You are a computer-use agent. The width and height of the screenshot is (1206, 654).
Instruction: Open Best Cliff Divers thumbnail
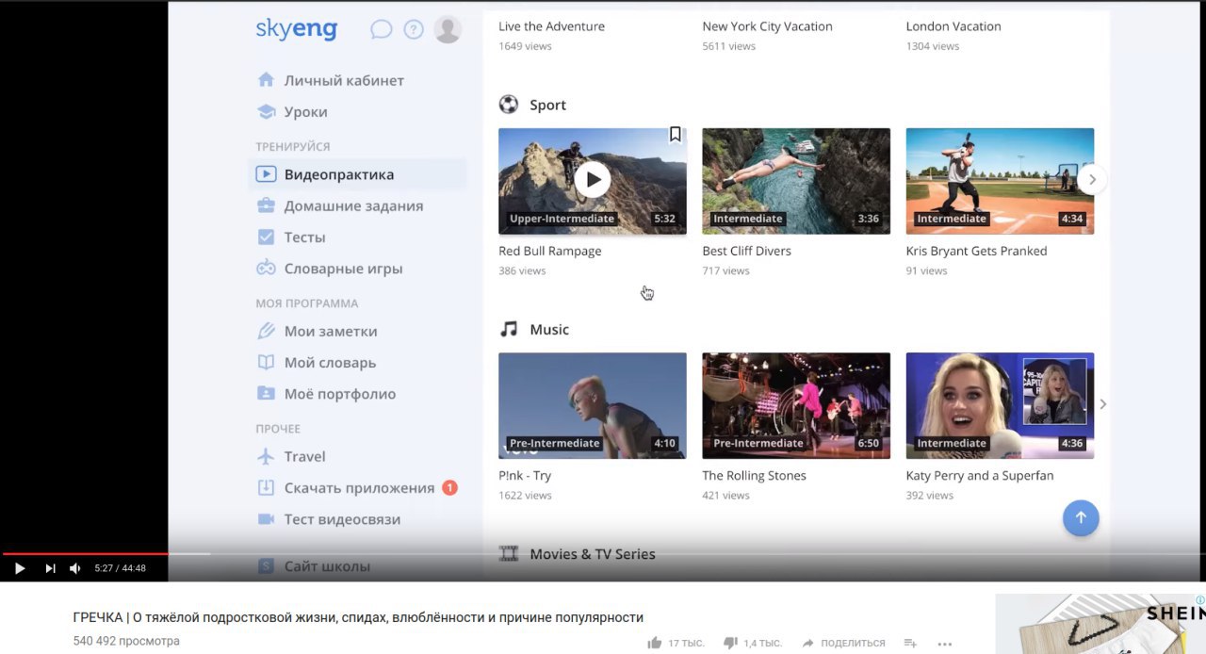[x=796, y=181]
